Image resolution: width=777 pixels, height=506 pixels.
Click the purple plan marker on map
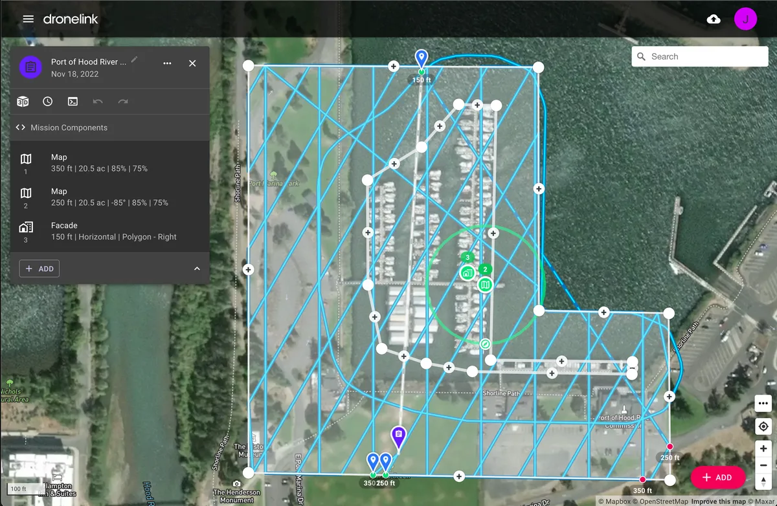point(399,437)
